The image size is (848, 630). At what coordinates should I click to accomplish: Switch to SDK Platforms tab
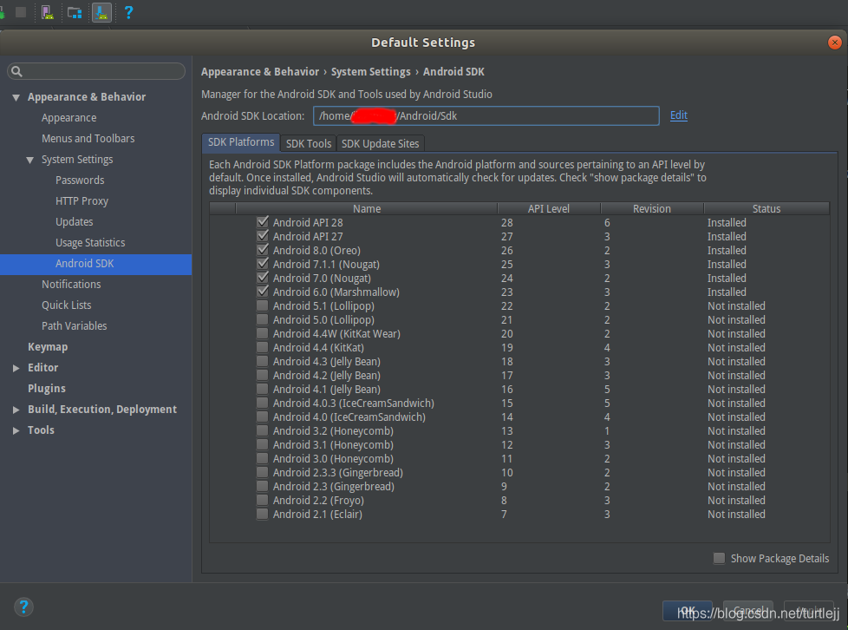pyautogui.click(x=241, y=142)
